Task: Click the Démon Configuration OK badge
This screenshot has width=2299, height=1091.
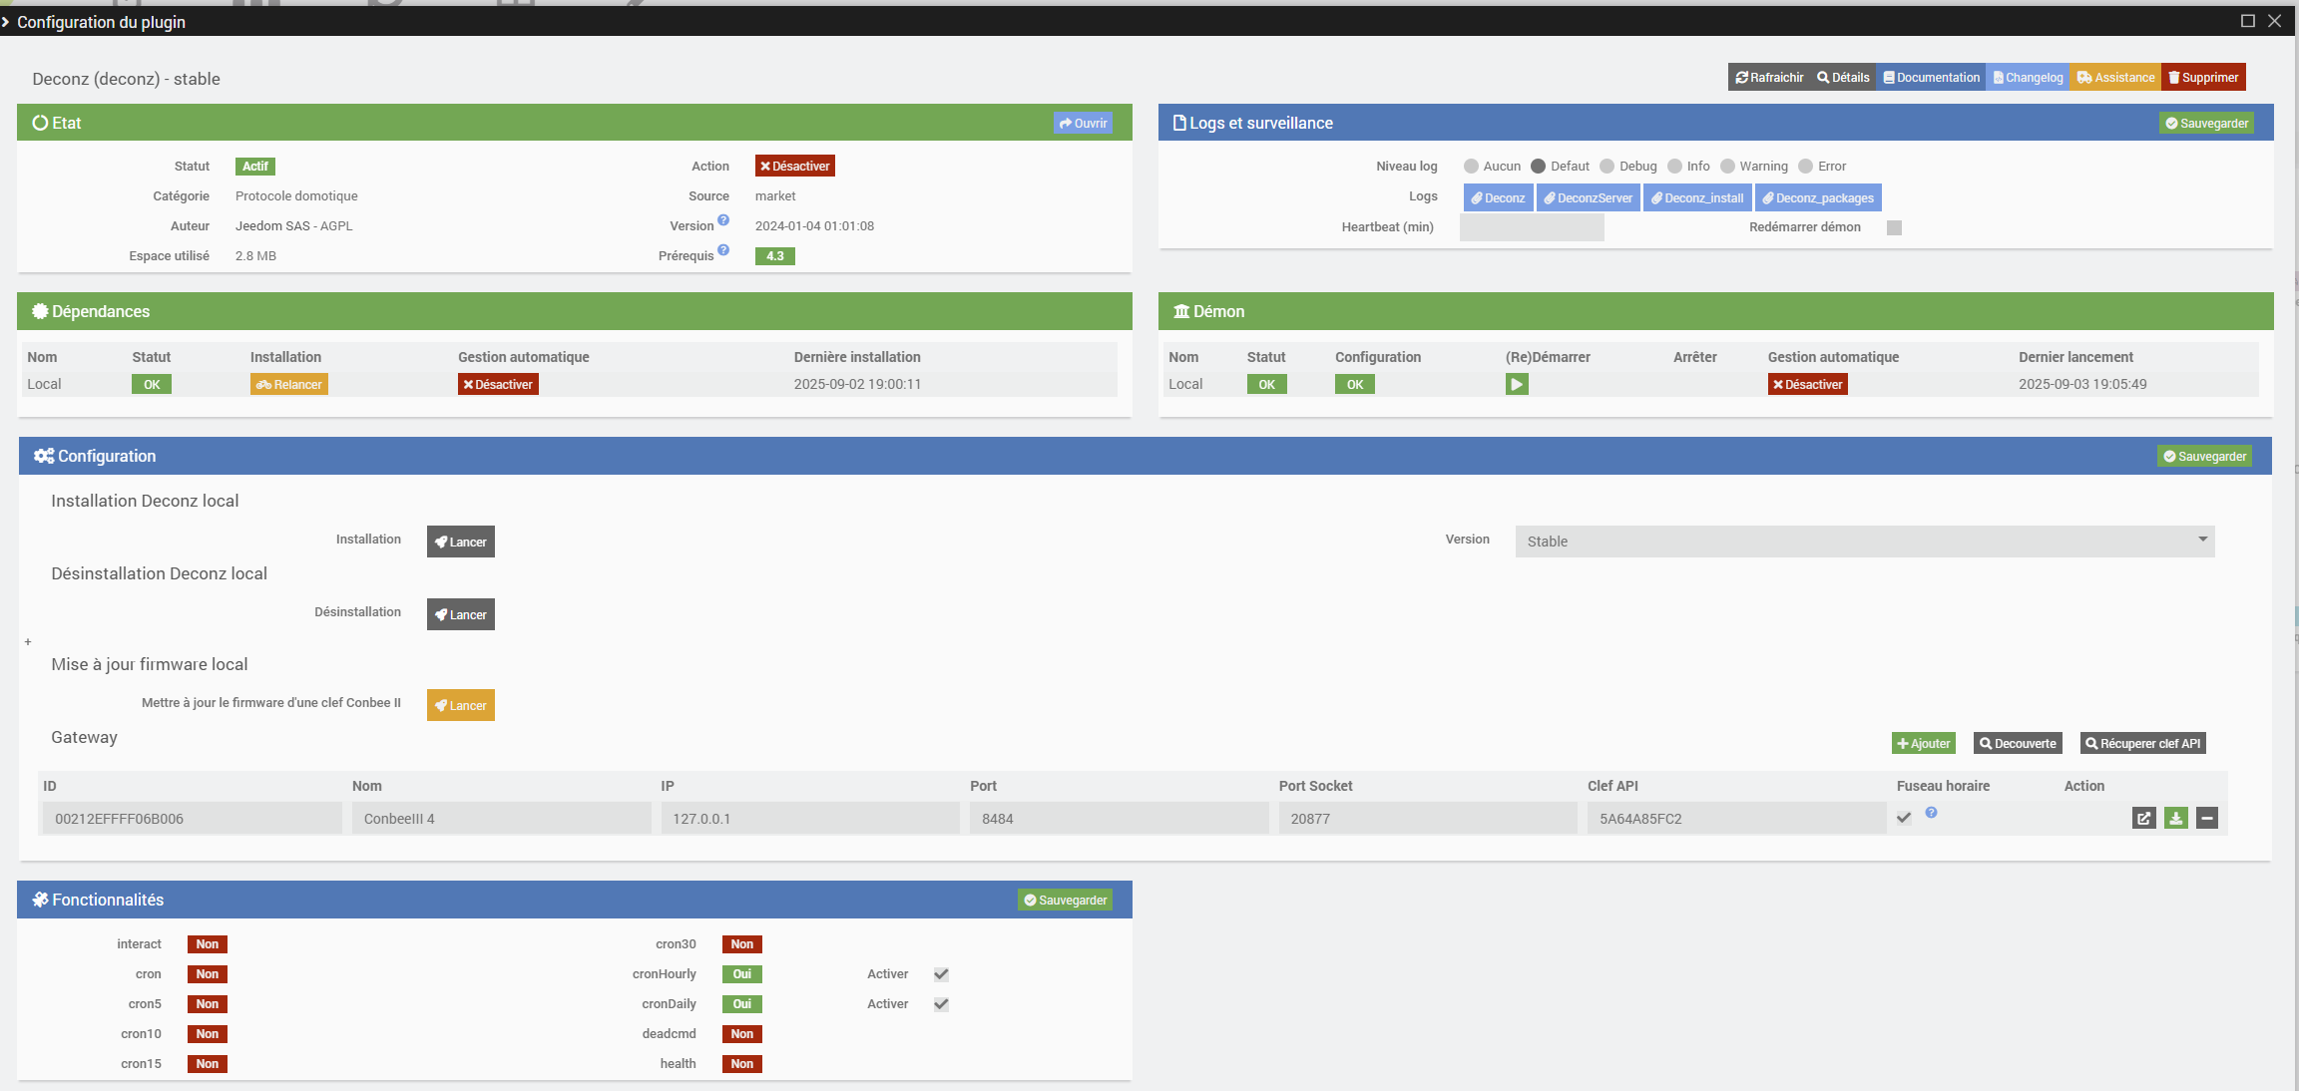Action: point(1355,385)
